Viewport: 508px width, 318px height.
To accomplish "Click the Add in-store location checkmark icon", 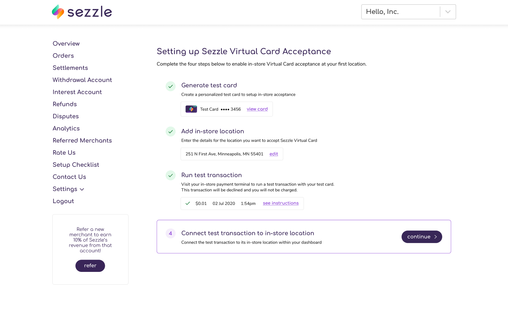I will (171, 132).
